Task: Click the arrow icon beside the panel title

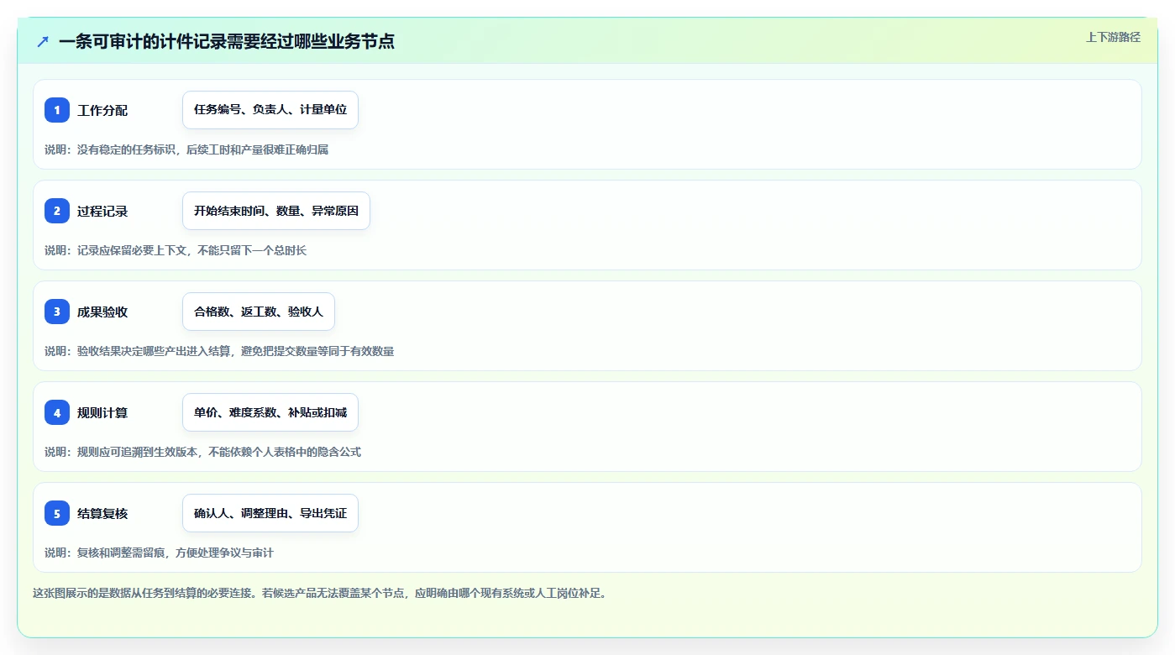Action: pos(43,41)
